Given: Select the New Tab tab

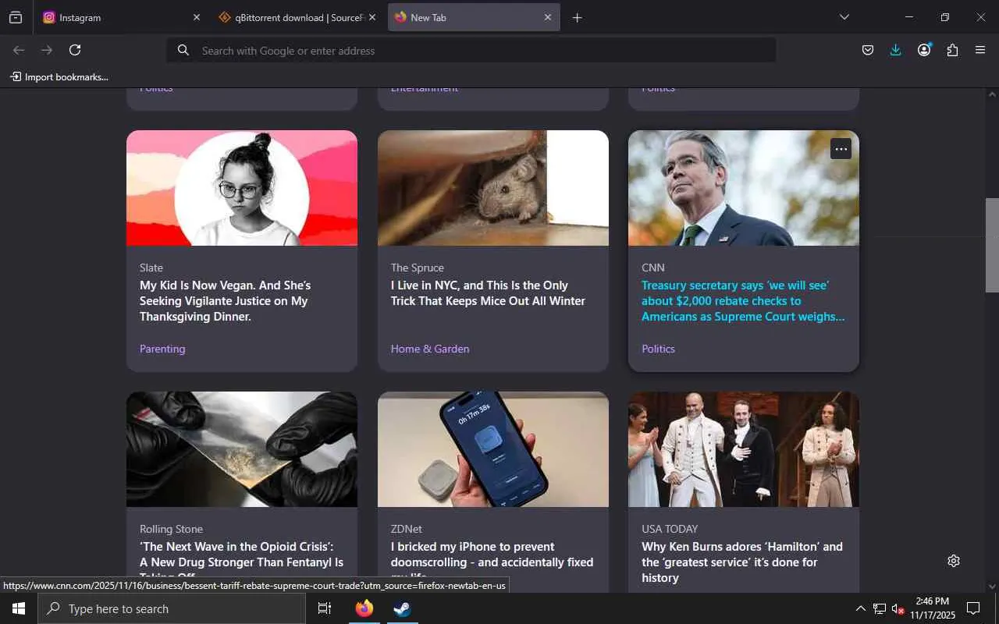Looking at the screenshot, I should pos(474,17).
